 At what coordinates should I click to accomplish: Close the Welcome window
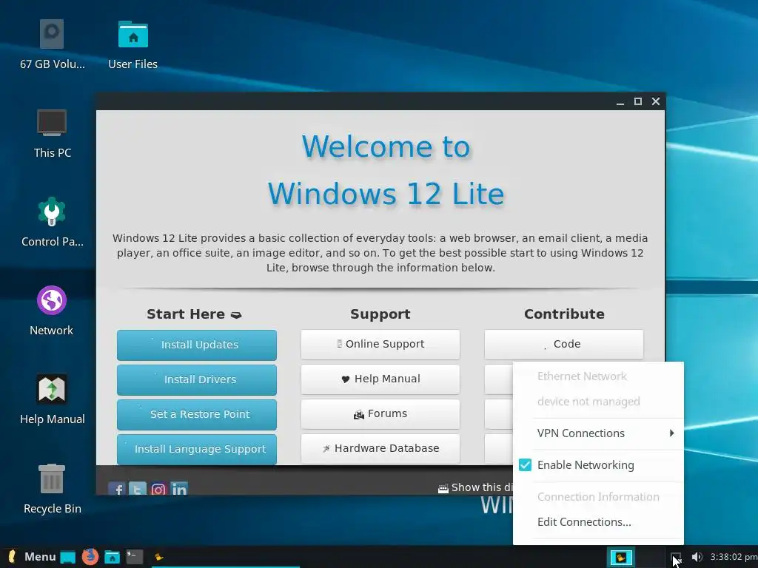pyautogui.click(x=656, y=101)
